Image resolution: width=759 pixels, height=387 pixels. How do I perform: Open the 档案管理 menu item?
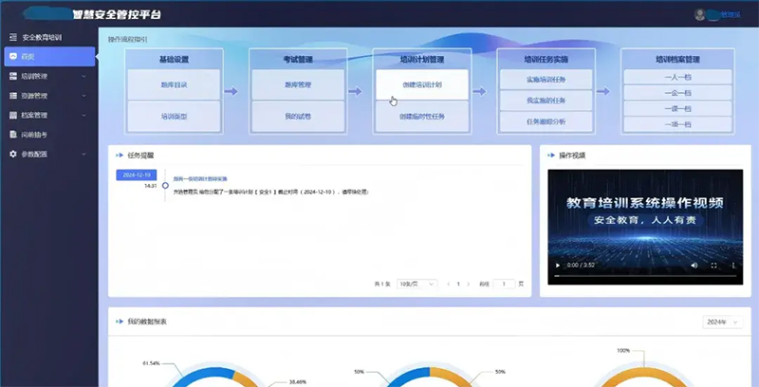[48, 115]
